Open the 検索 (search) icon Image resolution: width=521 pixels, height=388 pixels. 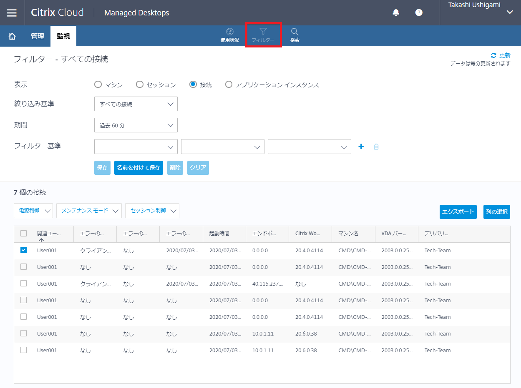click(x=294, y=35)
